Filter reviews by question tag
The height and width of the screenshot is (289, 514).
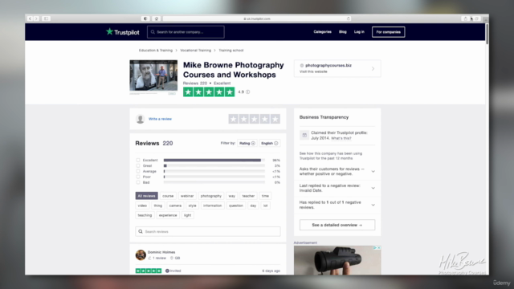point(236,206)
